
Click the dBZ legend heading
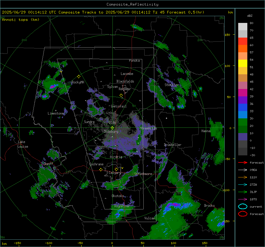[250, 16]
